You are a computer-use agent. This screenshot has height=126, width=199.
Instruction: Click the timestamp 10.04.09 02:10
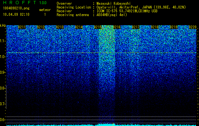[x=16, y=14]
